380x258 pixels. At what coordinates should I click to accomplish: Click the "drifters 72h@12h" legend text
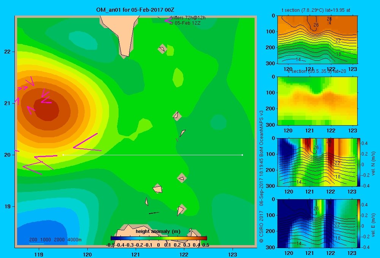tap(187, 18)
